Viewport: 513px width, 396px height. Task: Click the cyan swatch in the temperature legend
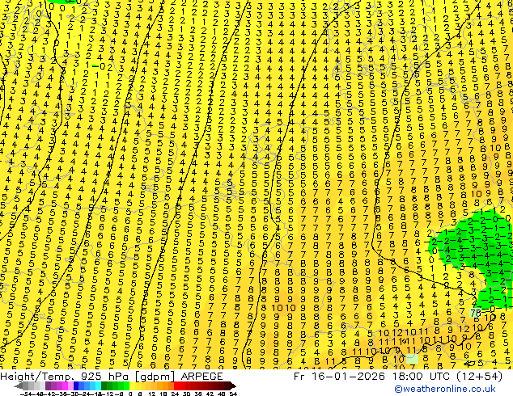pos(98,386)
